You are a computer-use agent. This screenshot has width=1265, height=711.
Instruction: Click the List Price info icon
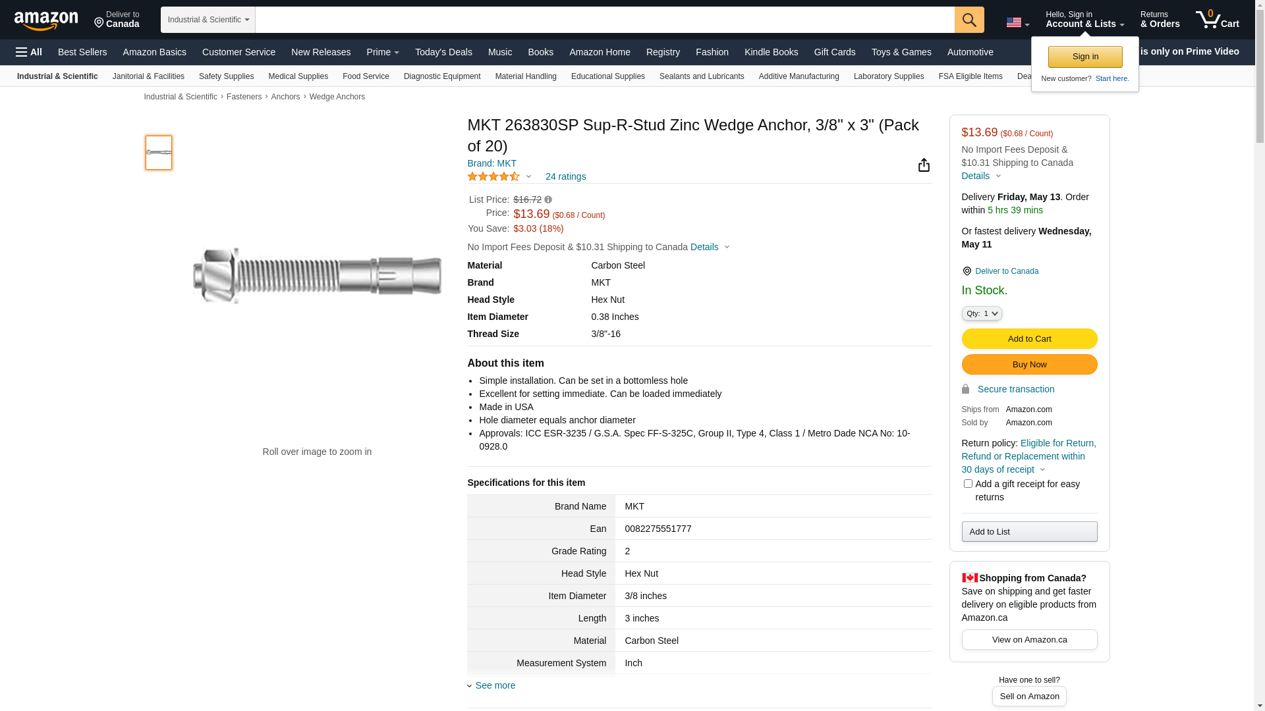pos(548,199)
